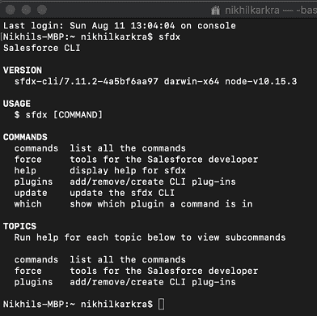Click the update command entry

(31, 193)
